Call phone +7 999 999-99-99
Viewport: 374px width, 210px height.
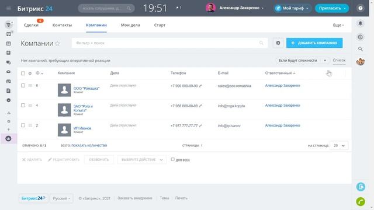(x=184, y=86)
